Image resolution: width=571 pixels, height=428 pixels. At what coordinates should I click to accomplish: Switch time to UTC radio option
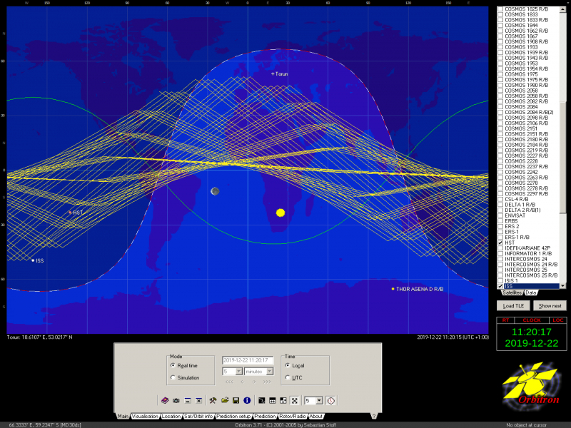tap(288, 377)
